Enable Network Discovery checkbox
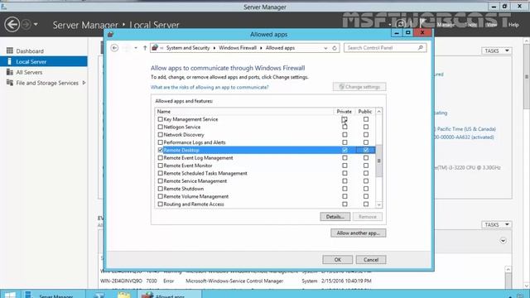The image size is (530, 298). tap(160, 135)
